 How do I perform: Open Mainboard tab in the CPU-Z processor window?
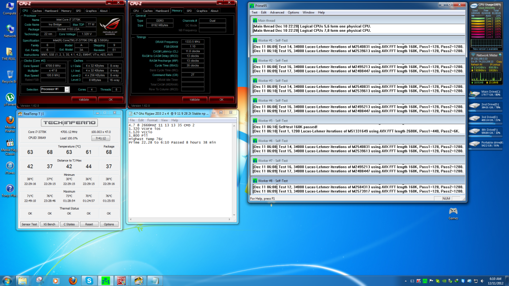(x=51, y=11)
